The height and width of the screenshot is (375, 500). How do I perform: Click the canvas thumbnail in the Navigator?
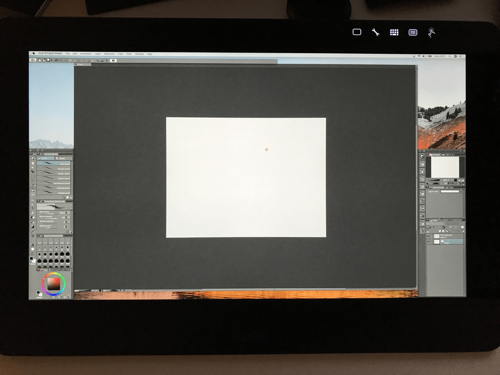445,167
